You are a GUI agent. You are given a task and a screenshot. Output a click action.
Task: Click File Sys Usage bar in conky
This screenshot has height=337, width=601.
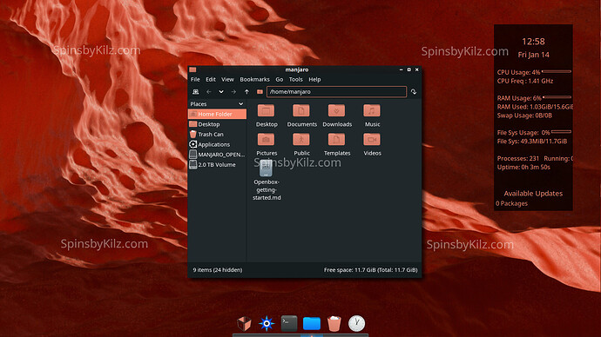coord(561,132)
